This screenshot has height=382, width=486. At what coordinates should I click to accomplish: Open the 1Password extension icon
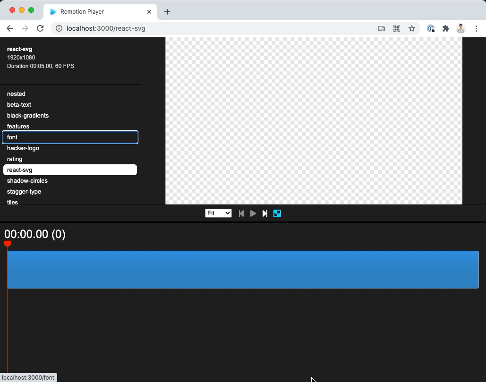coord(430,28)
